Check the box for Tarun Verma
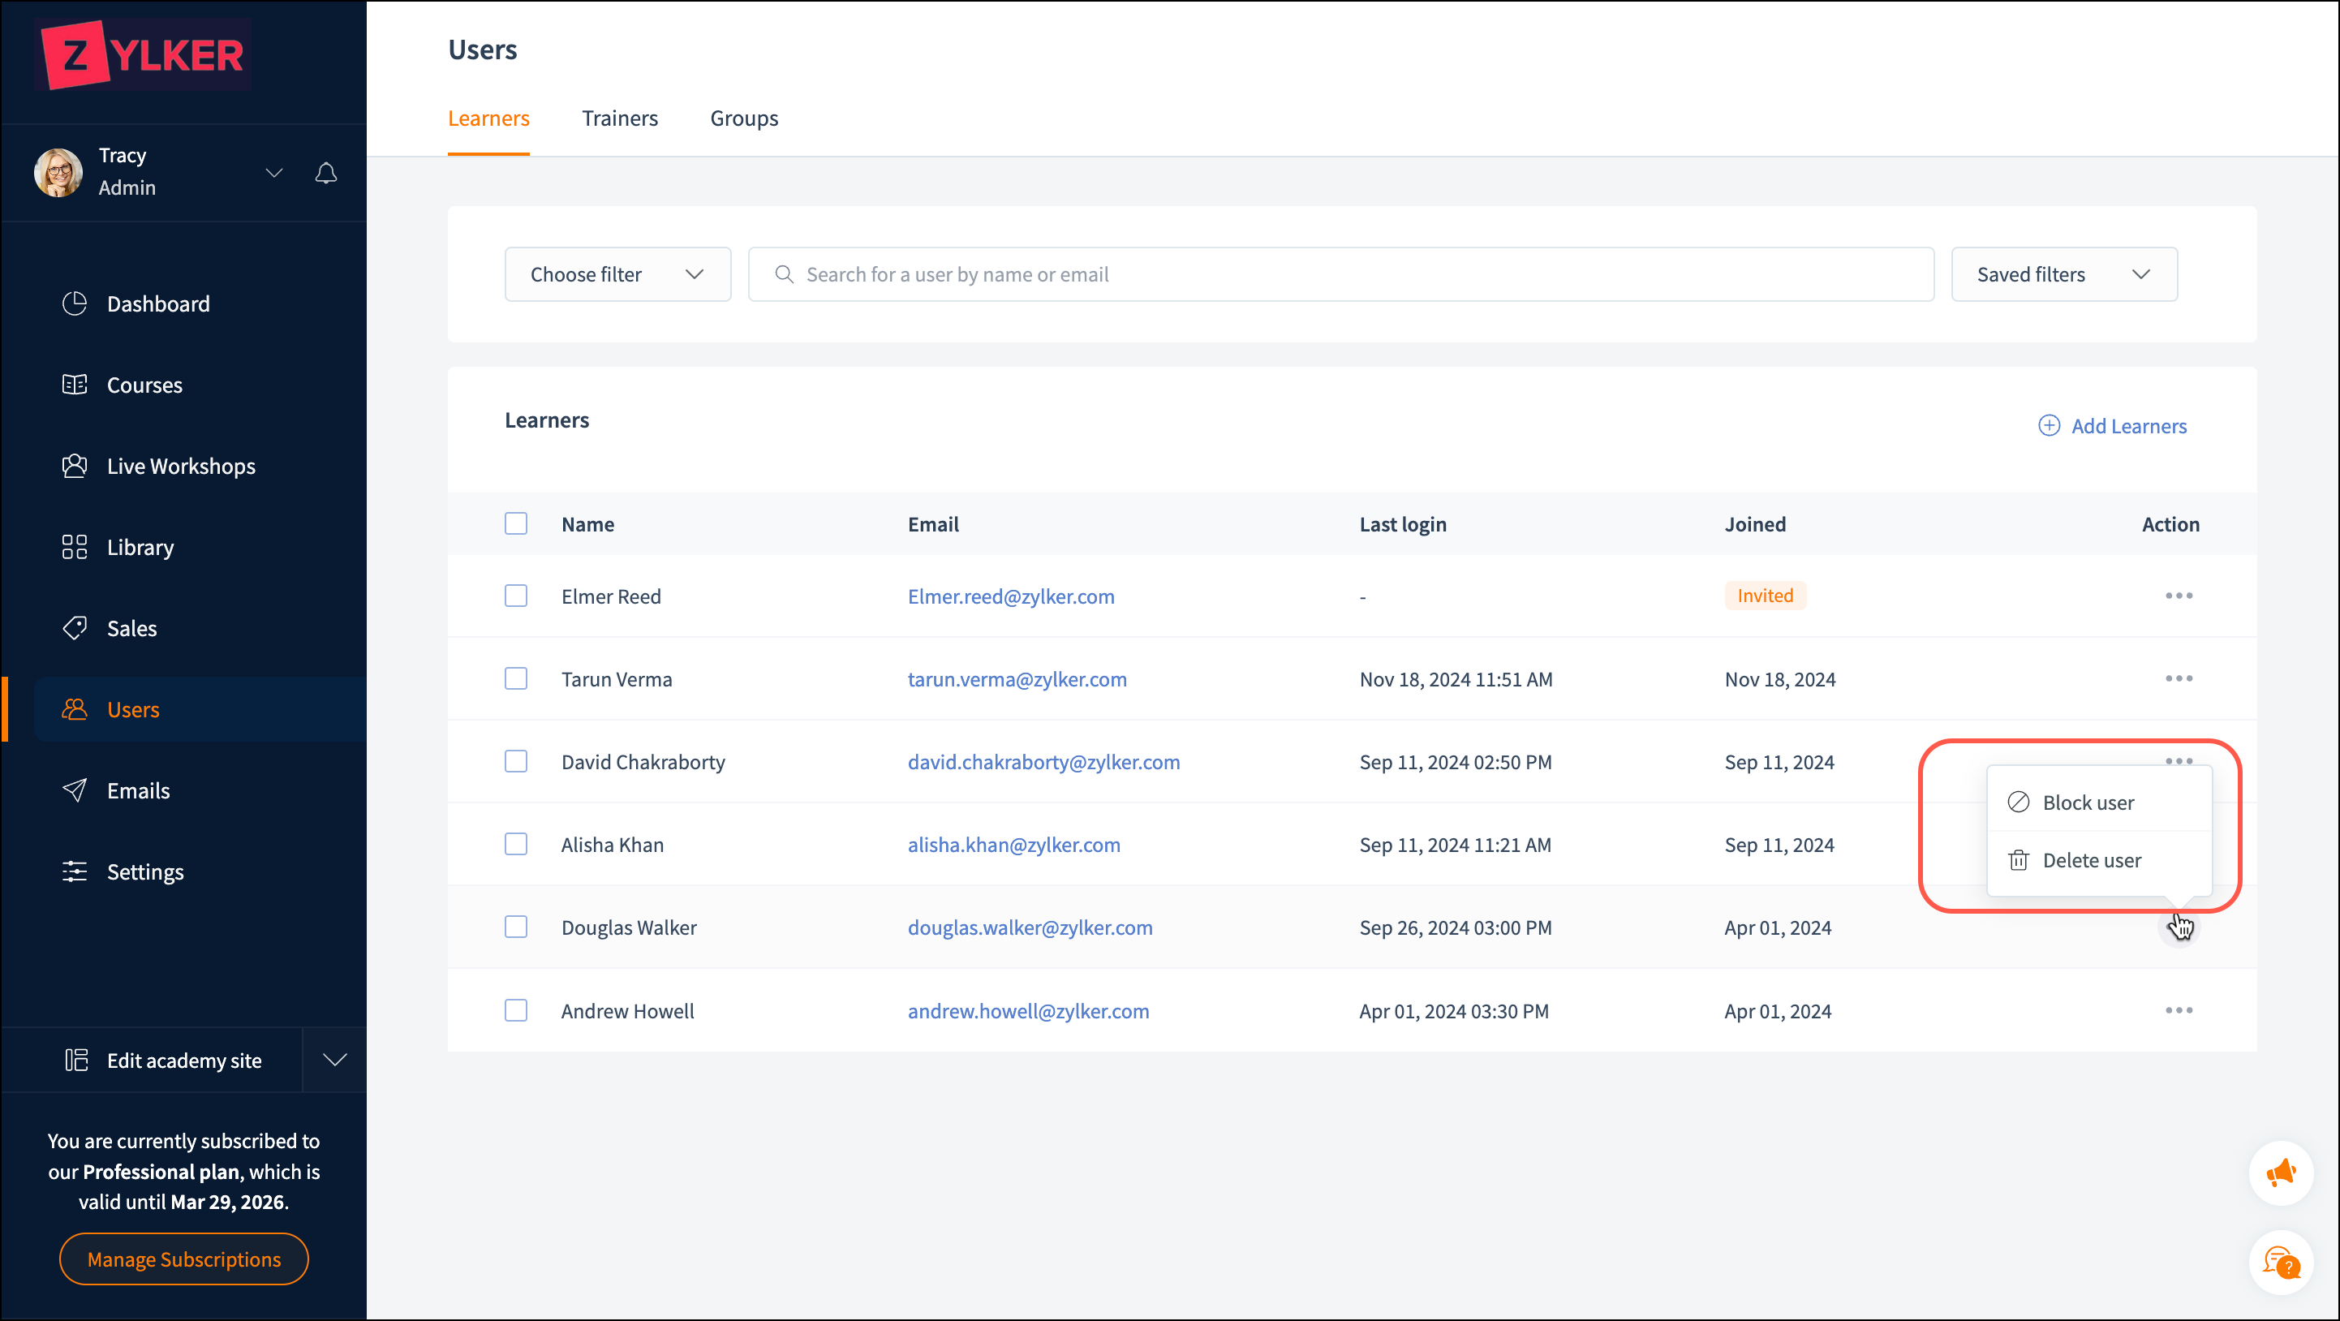The height and width of the screenshot is (1321, 2340). pyautogui.click(x=516, y=678)
